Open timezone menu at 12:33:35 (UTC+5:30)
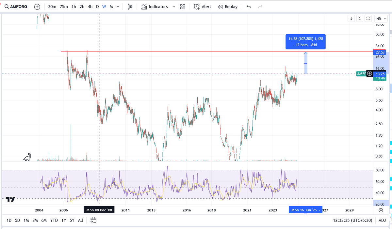The width and height of the screenshot is (392, 229). (353, 221)
